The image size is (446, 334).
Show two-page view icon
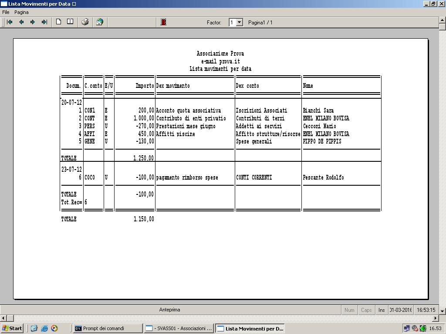(70, 22)
